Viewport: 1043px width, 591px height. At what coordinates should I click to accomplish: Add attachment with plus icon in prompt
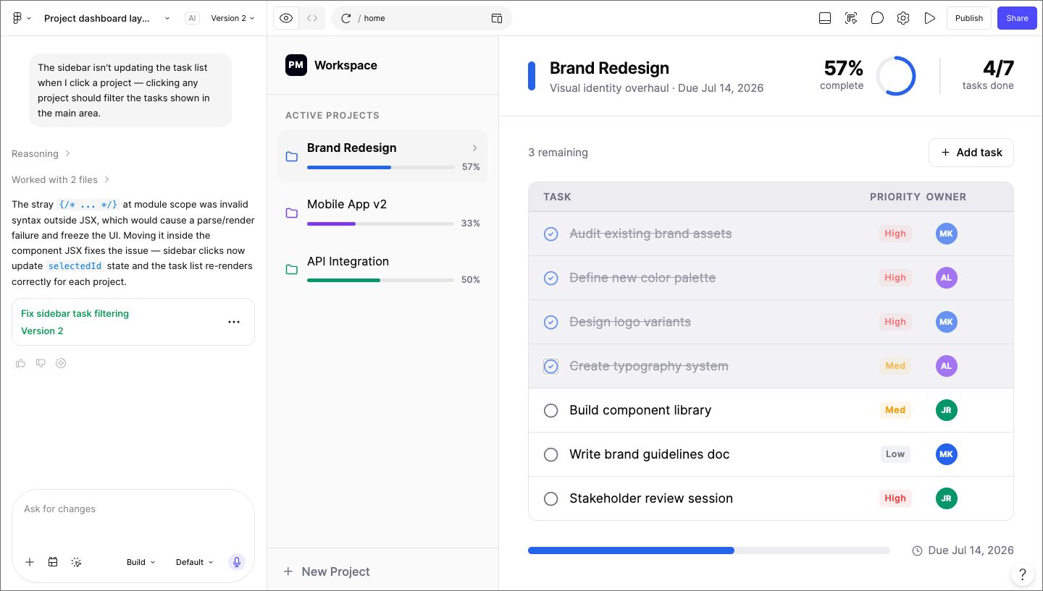coord(30,562)
